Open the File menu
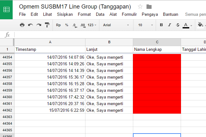This screenshot has height=137, width=206. (22, 14)
